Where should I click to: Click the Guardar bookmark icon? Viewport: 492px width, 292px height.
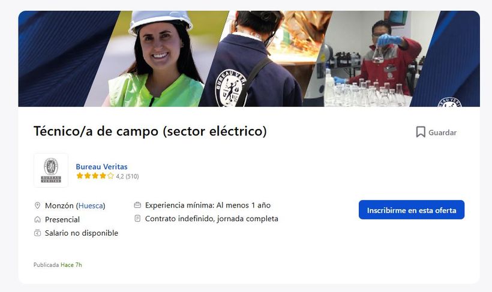pyautogui.click(x=421, y=132)
